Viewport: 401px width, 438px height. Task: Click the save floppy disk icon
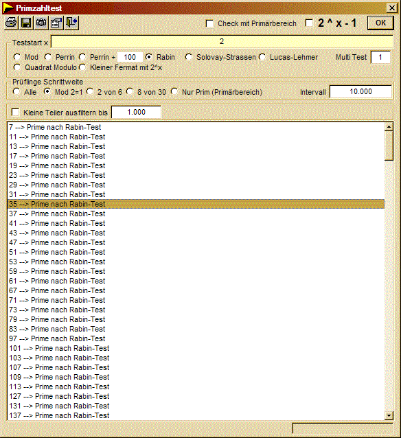tap(27, 23)
